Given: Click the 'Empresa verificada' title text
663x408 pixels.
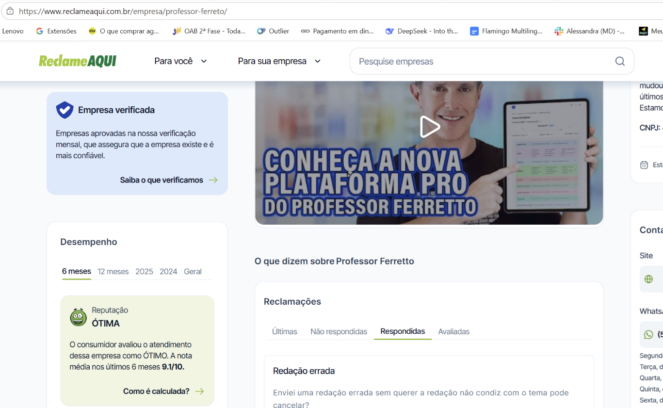Looking at the screenshot, I should point(116,110).
